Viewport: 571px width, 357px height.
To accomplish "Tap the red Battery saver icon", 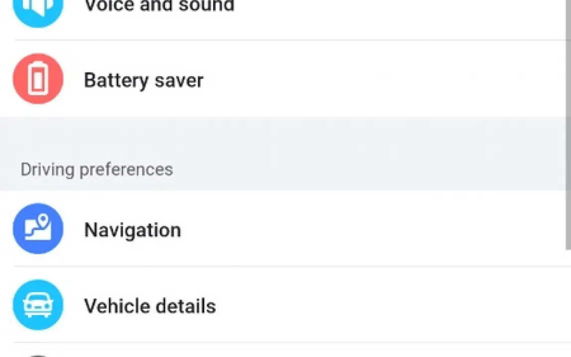I will pos(38,79).
